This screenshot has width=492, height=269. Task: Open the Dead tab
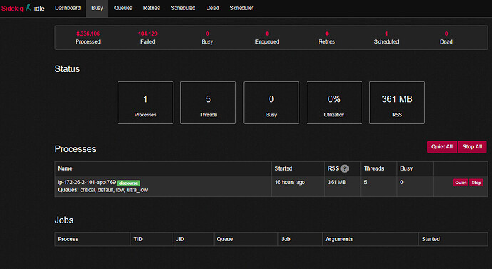tap(212, 8)
